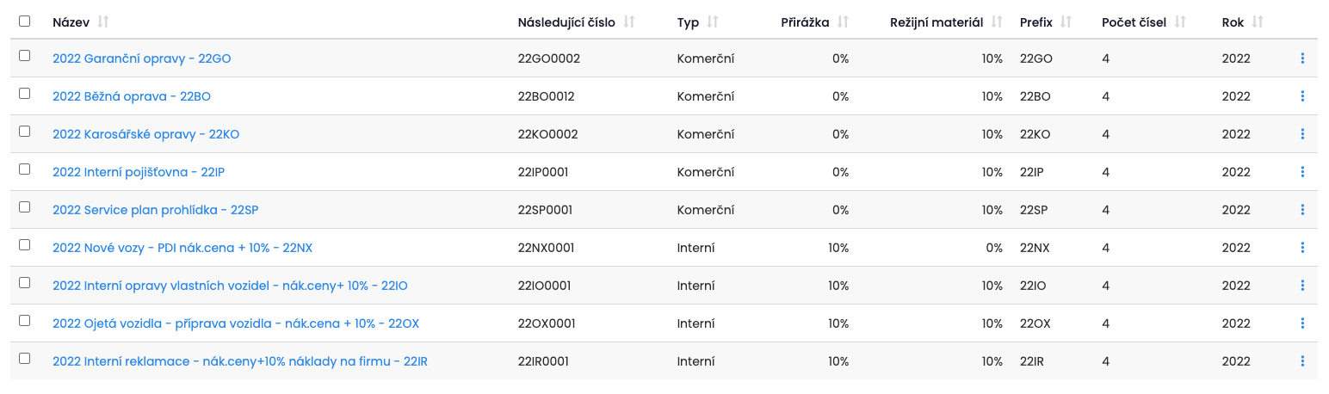Open 2022 Karosářské opravy - 22KO link
This screenshot has width=1329, height=394.
tap(145, 134)
